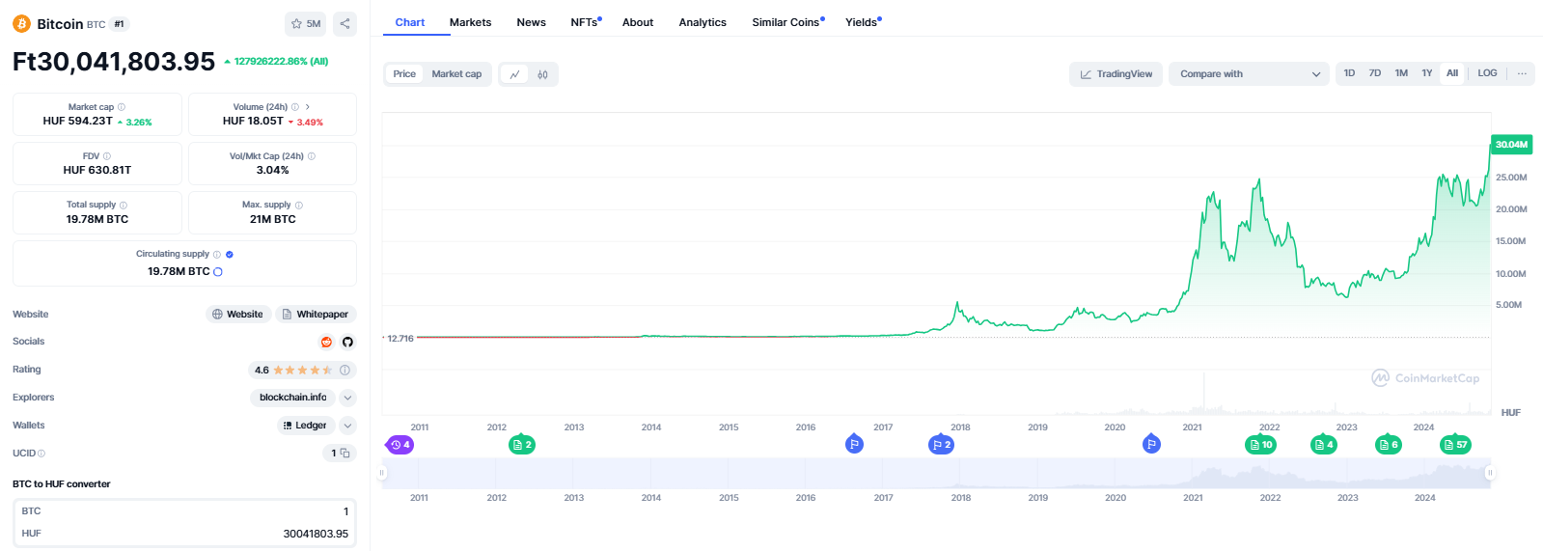The height and width of the screenshot is (551, 1543).
Task: Open the share icon button
Action: [x=344, y=24]
